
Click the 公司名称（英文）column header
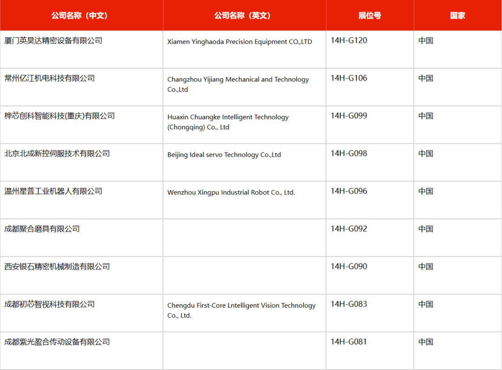244,15
